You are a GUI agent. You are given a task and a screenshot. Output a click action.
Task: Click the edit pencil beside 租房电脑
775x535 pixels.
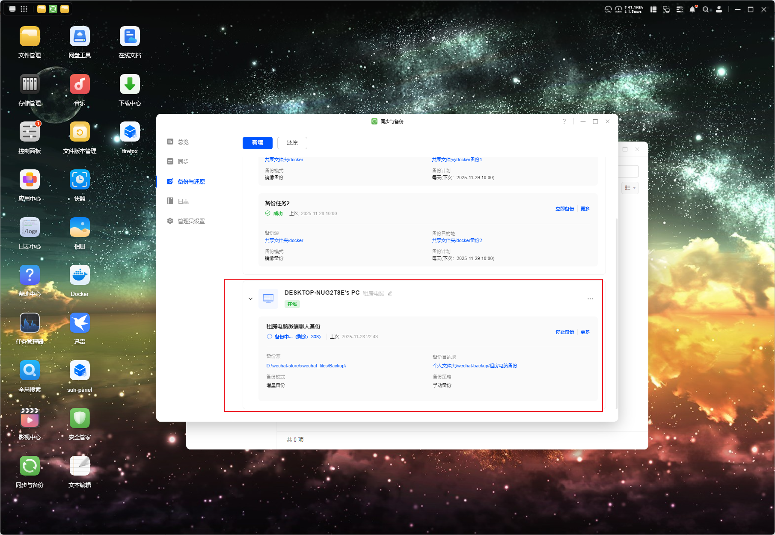click(390, 293)
